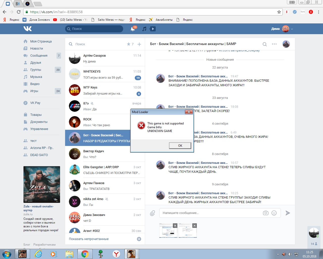Screen dimensions: 323x259
Task: Open Chrome three-dots menu
Action: click(x=318, y=12)
